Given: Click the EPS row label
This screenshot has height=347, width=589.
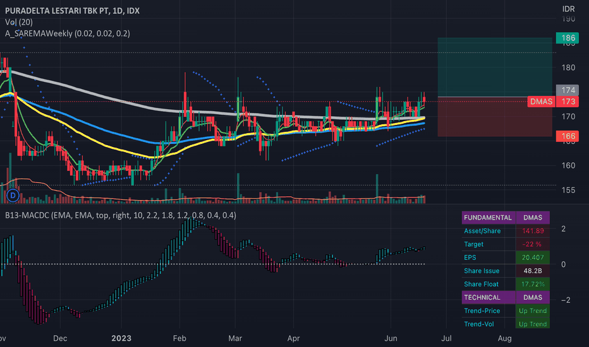Looking at the screenshot, I should pyautogui.click(x=470, y=257).
